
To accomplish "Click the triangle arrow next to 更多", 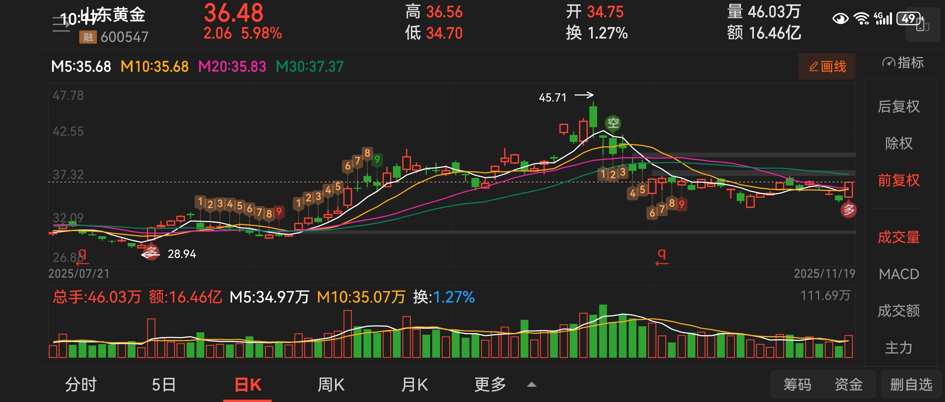I will tap(531, 385).
